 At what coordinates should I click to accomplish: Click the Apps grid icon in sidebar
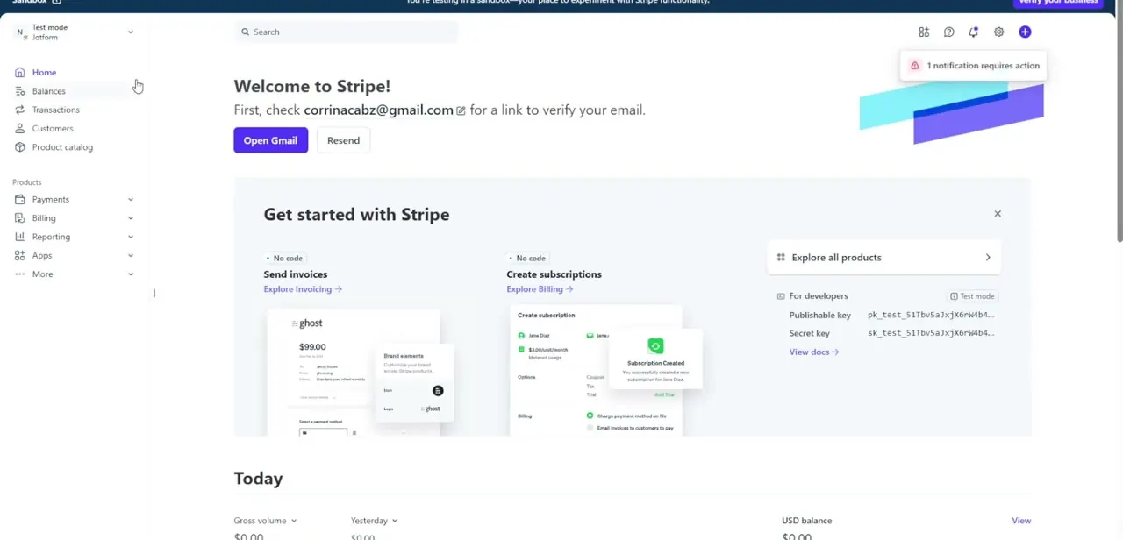click(20, 255)
